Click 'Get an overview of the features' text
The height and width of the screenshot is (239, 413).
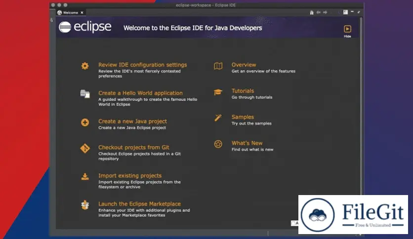(x=263, y=71)
